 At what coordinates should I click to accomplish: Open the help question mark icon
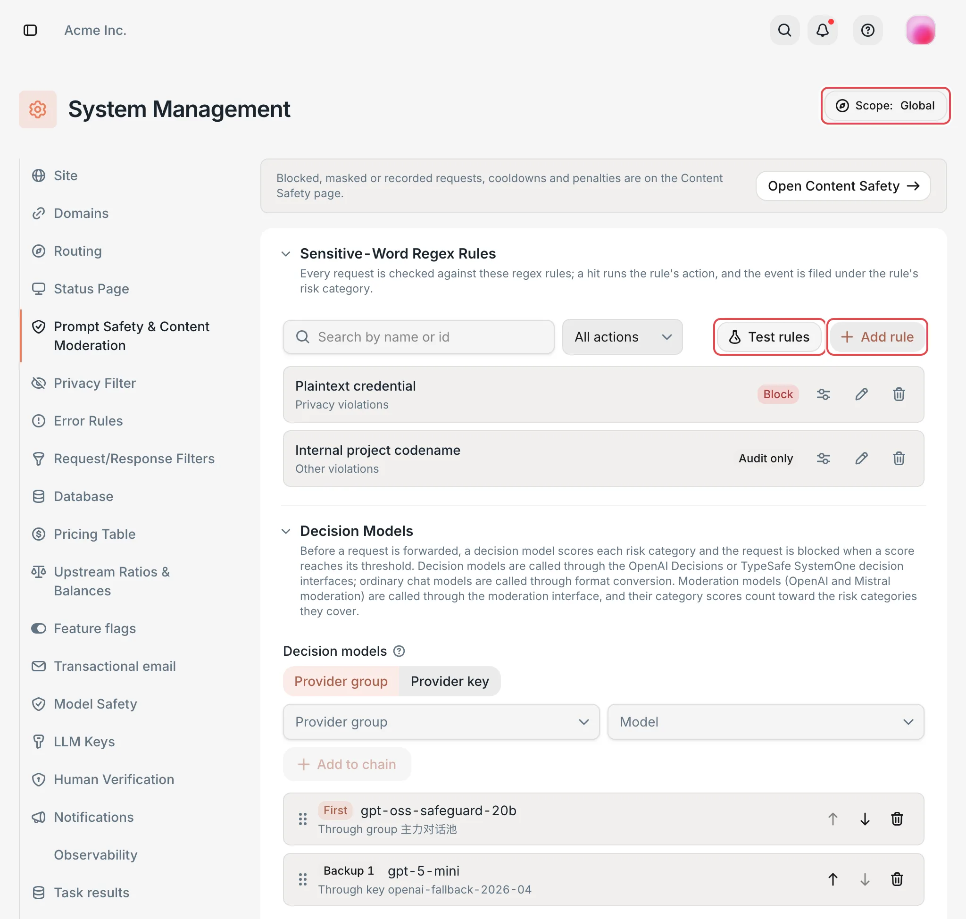coord(867,30)
